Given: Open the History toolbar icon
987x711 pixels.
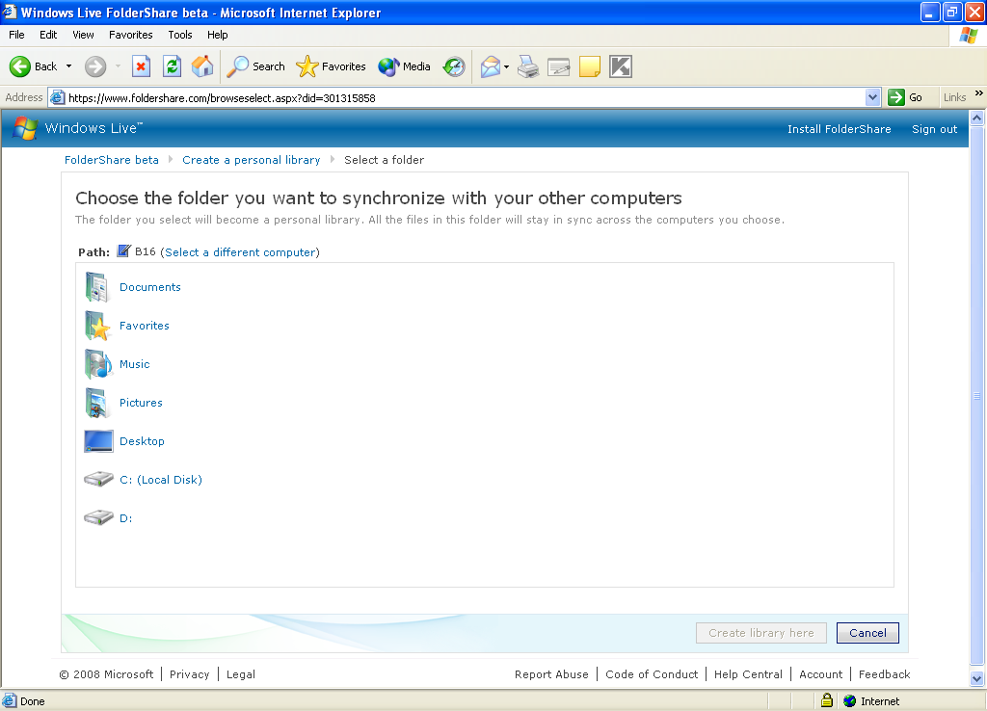Looking at the screenshot, I should tap(454, 66).
